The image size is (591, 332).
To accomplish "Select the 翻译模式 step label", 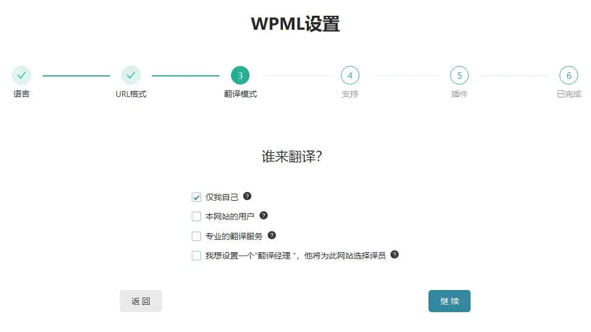I will (240, 94).
